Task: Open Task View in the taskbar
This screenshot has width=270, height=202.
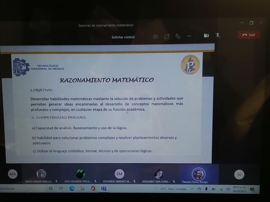Action: [61, 189]
